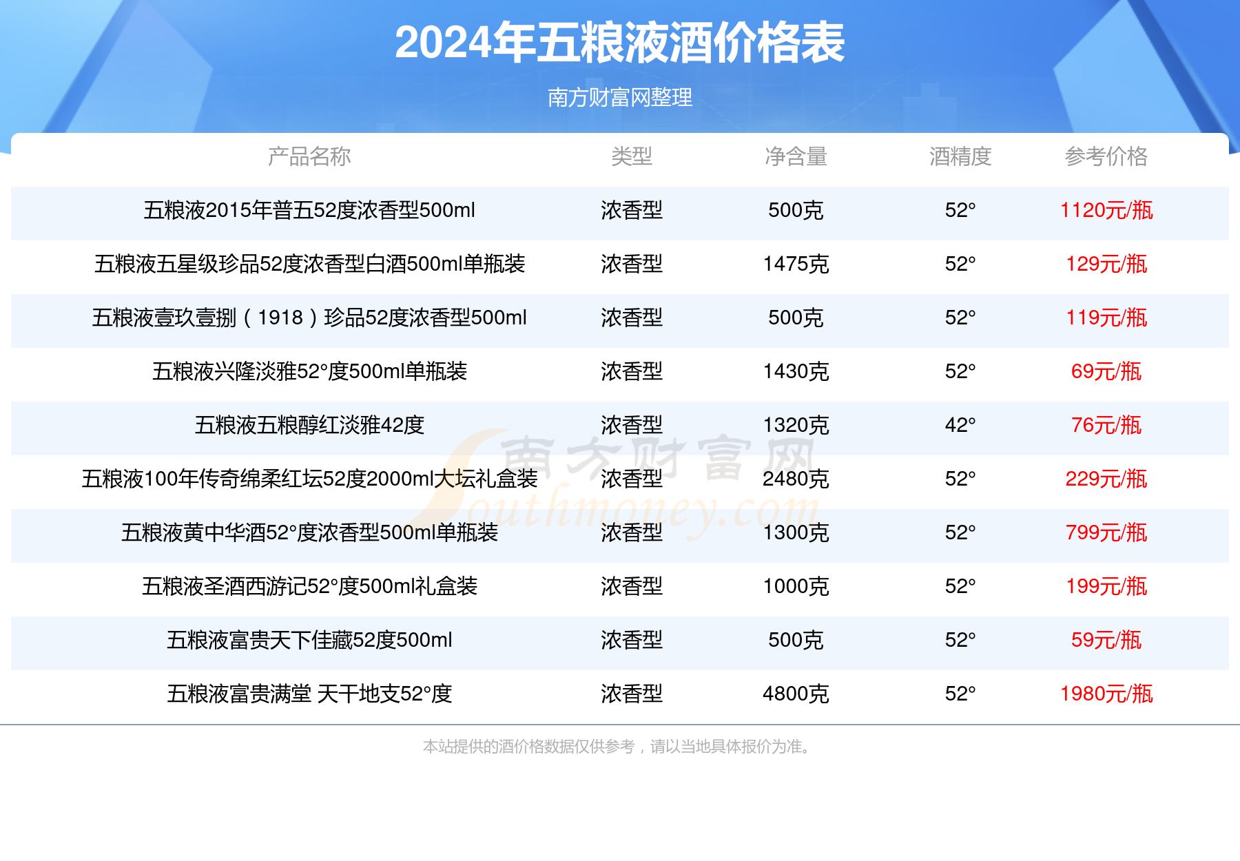Click the 76元/瓶 price

click(1106, 425)
